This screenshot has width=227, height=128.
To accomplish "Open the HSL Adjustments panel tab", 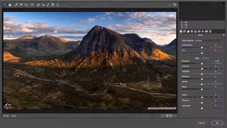I will point(192,31).
